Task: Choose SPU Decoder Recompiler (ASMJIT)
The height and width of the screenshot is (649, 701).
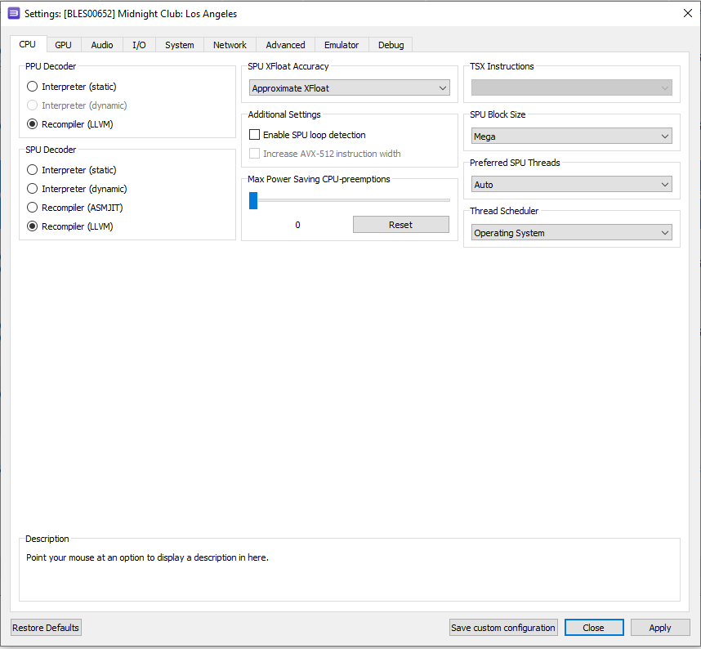Action: click(33, 208)
